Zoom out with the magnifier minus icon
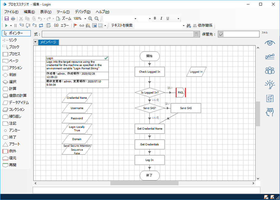The width and height of the screenshot is (280, 200). point(97,19)
